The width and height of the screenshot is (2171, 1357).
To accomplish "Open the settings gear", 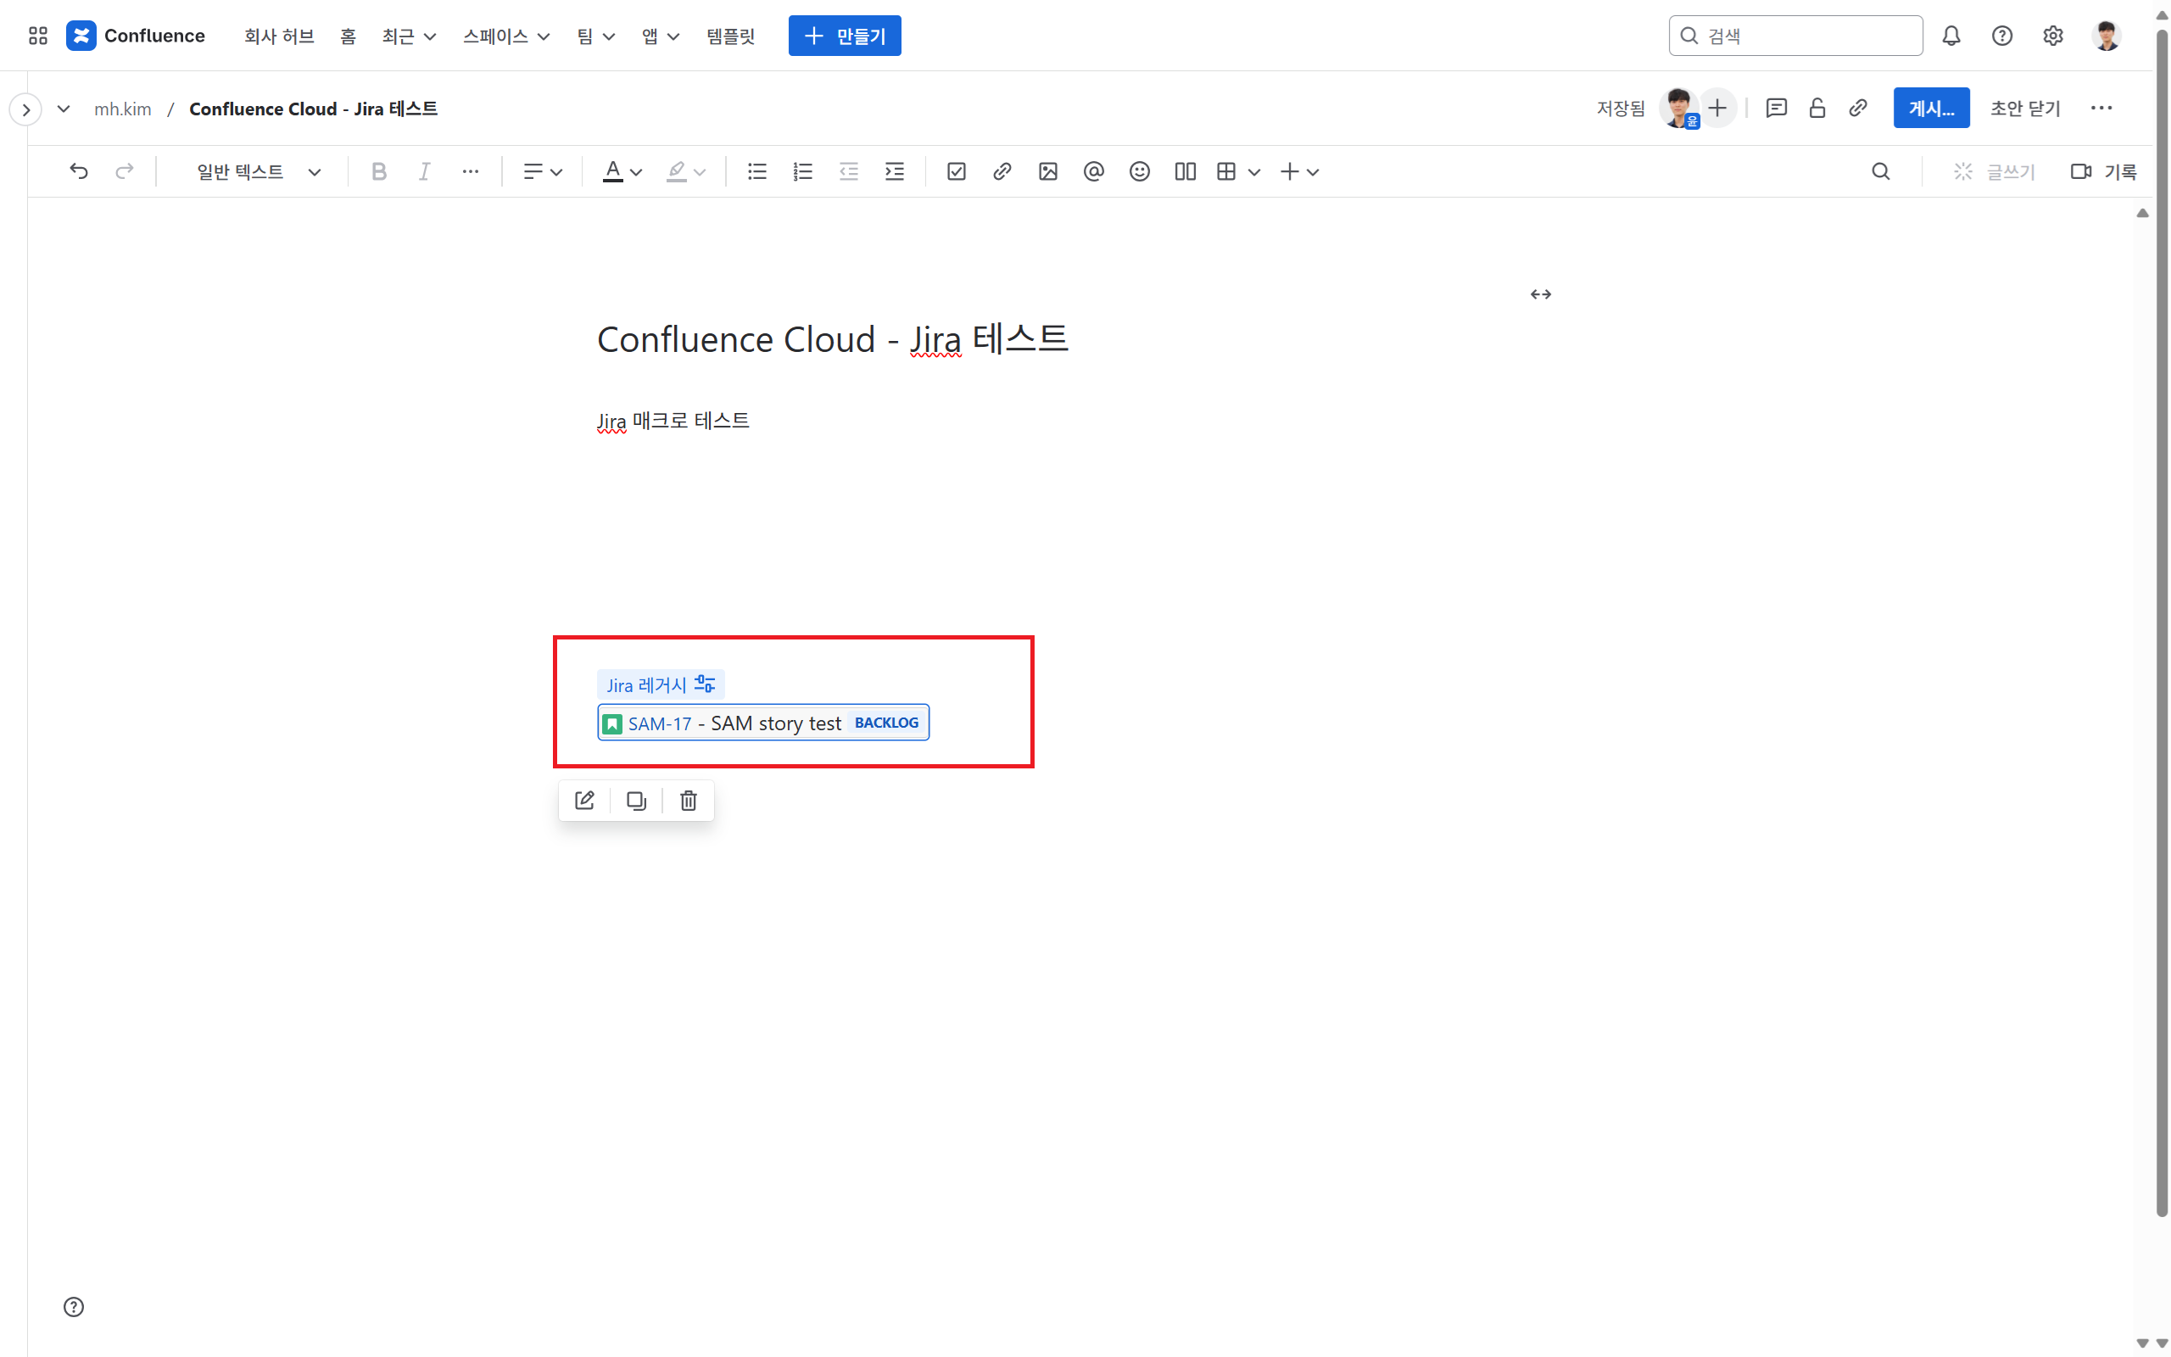I will (x=2052, y=36).
